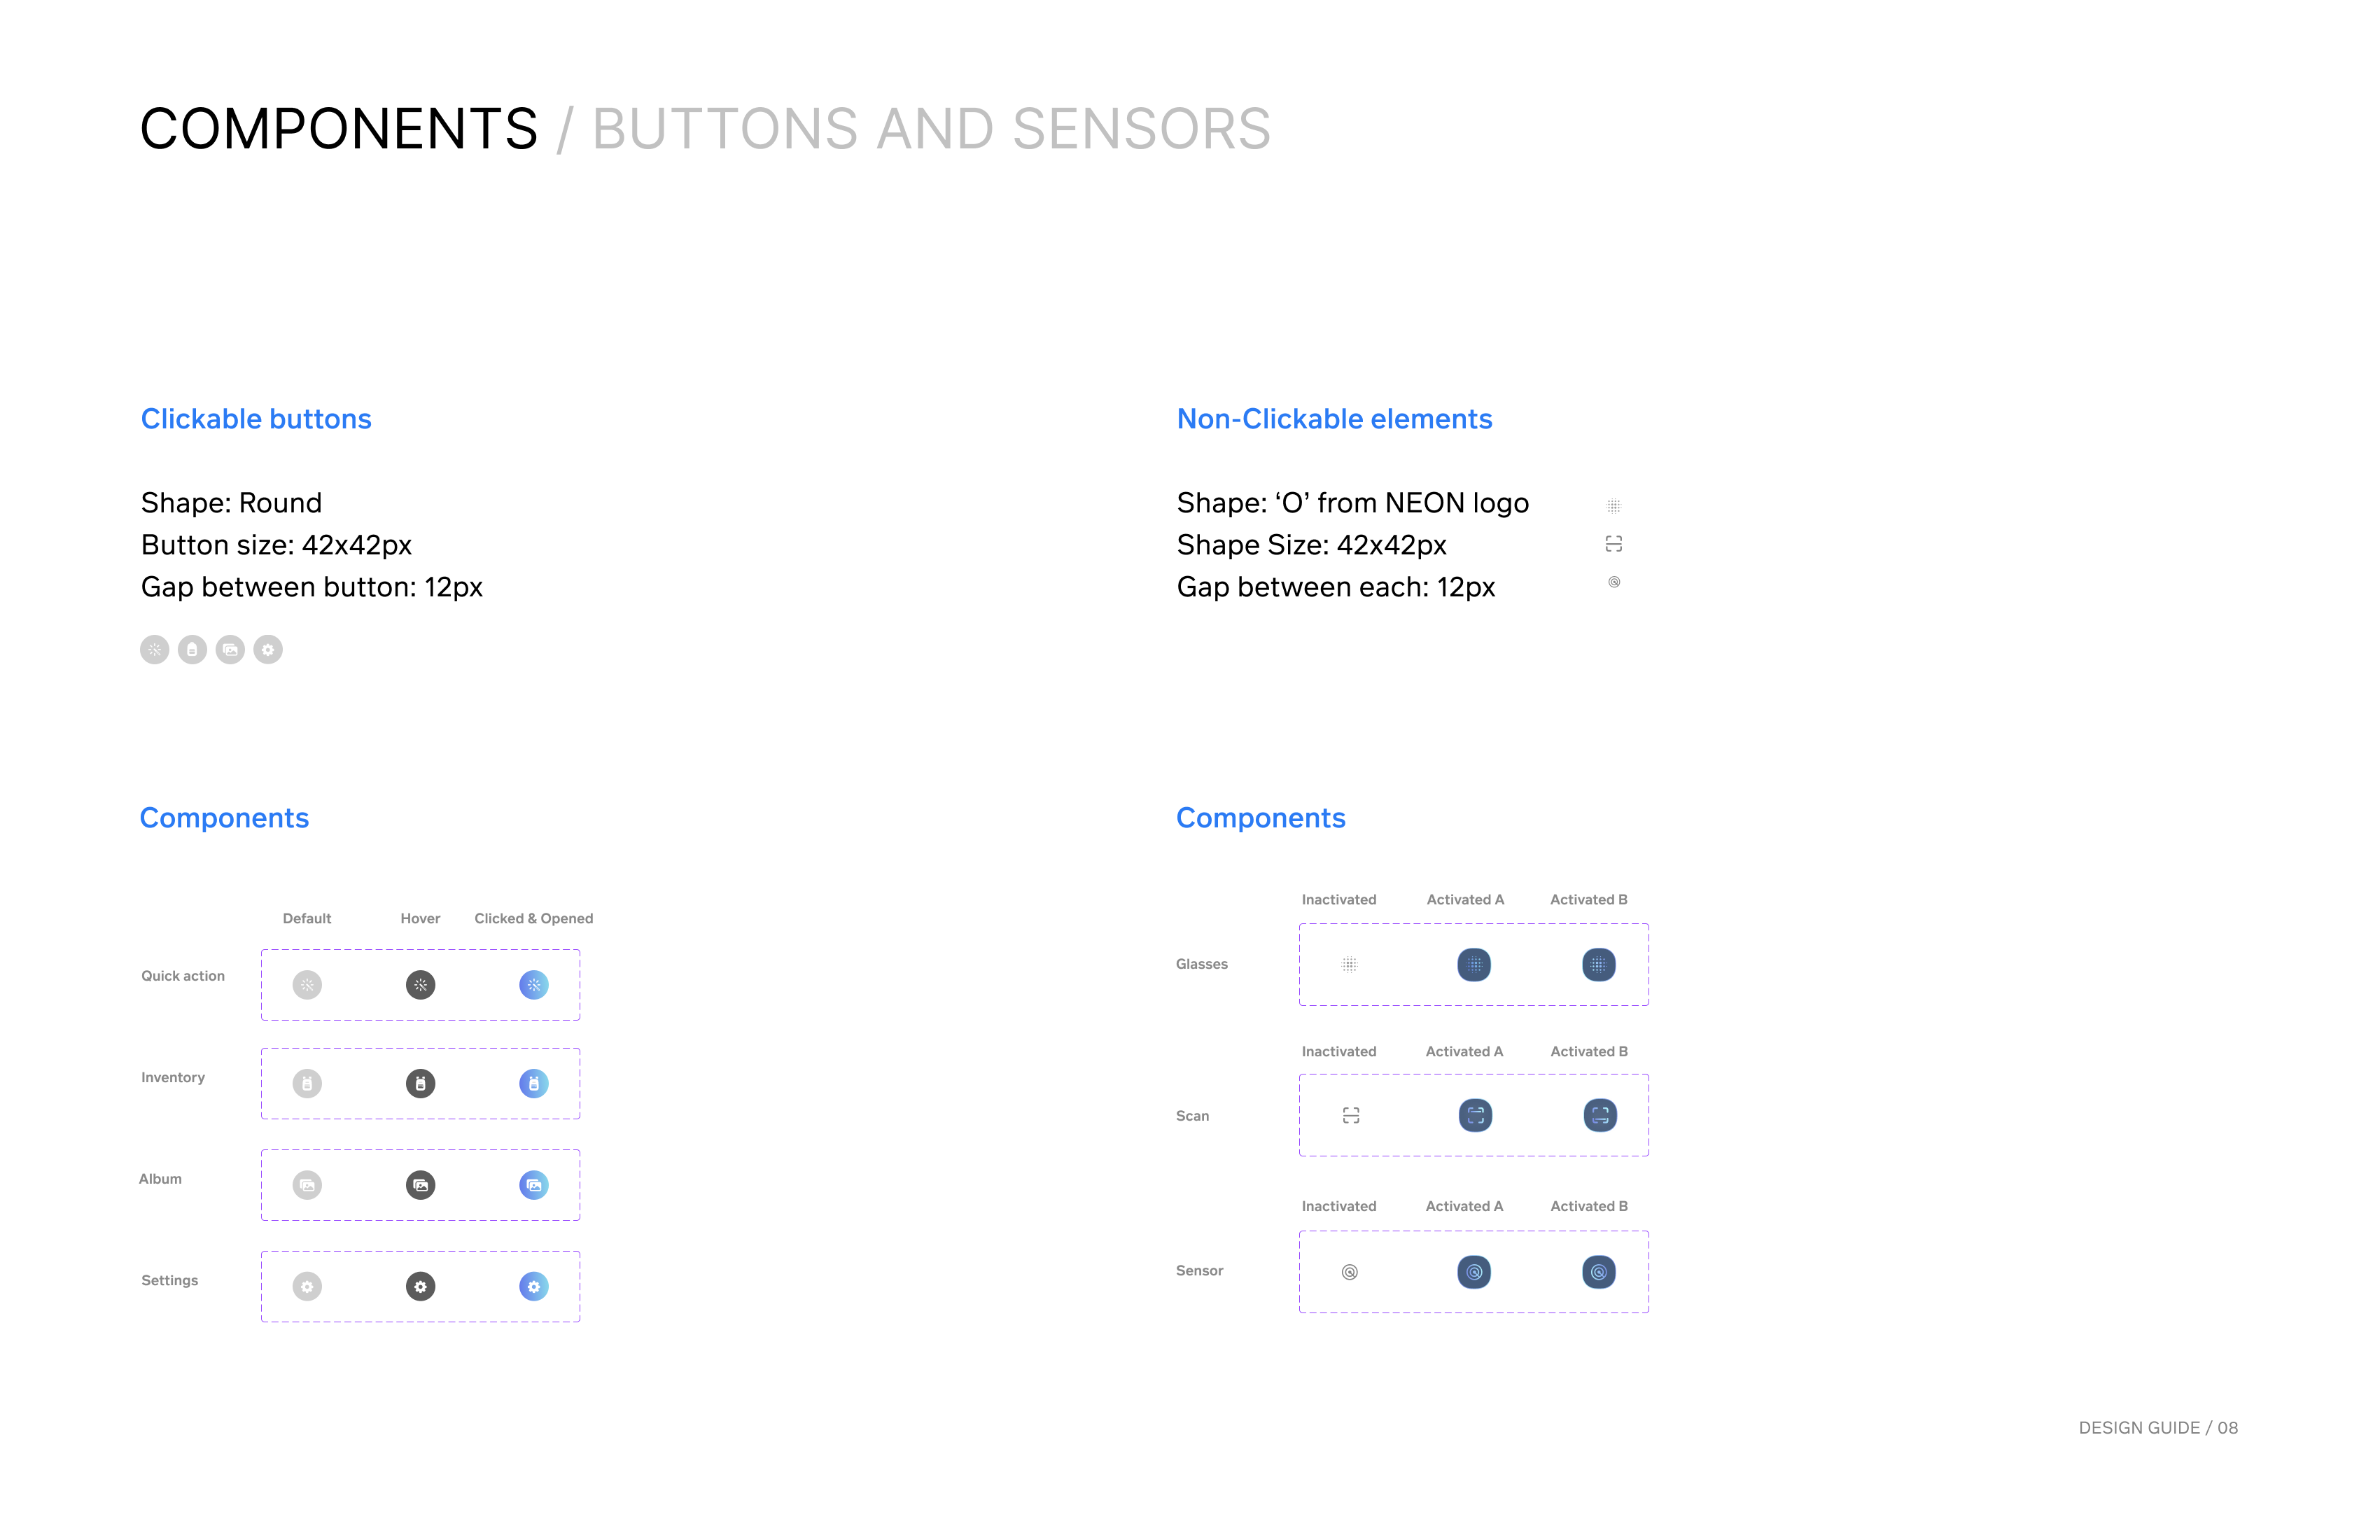The height and width of the screenshot is (1540, 2380).
Task: Click the Clickable buttons heading
Action: click(x=256, y=419)
